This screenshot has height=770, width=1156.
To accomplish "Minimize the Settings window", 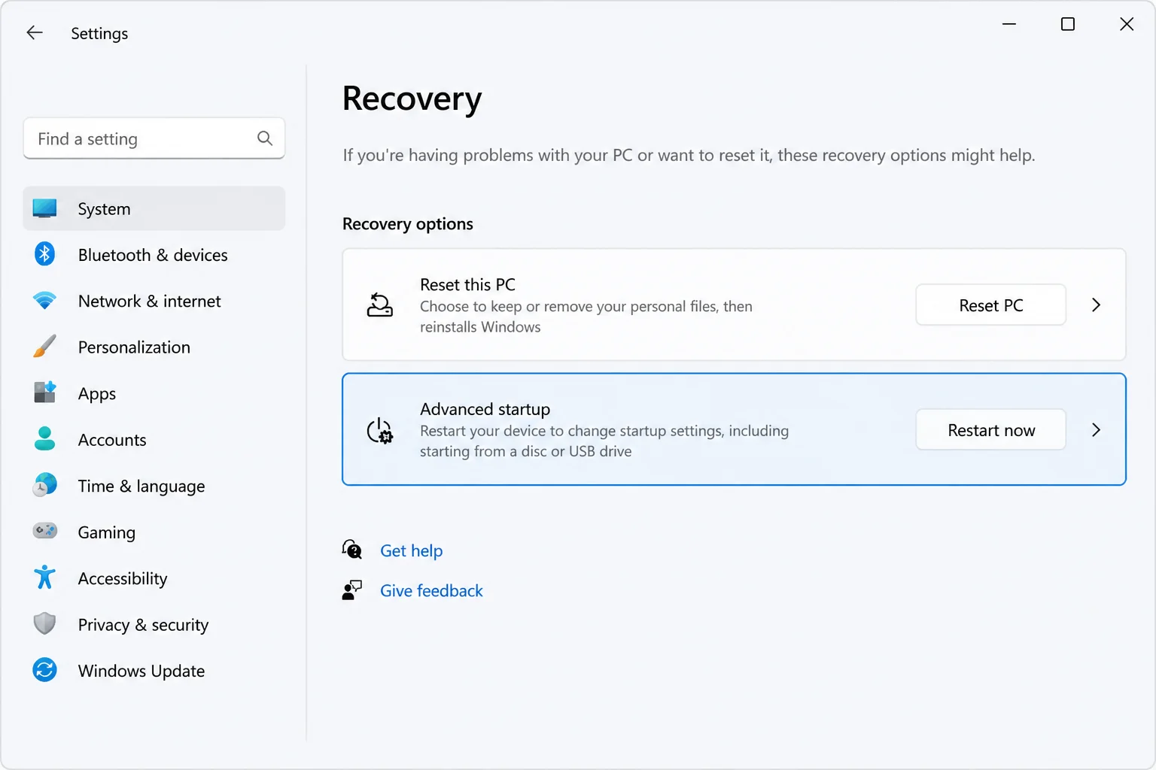I will [x=1009, y=24].
